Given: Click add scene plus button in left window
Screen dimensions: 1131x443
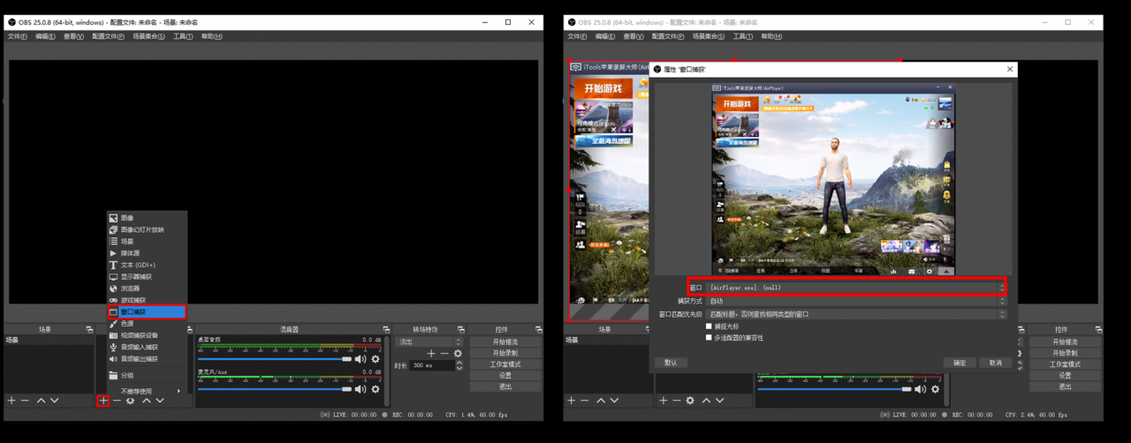Looking at the screenshot, I should (11, 401).
